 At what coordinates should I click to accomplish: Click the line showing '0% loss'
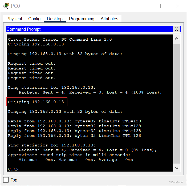click(88, 150)
